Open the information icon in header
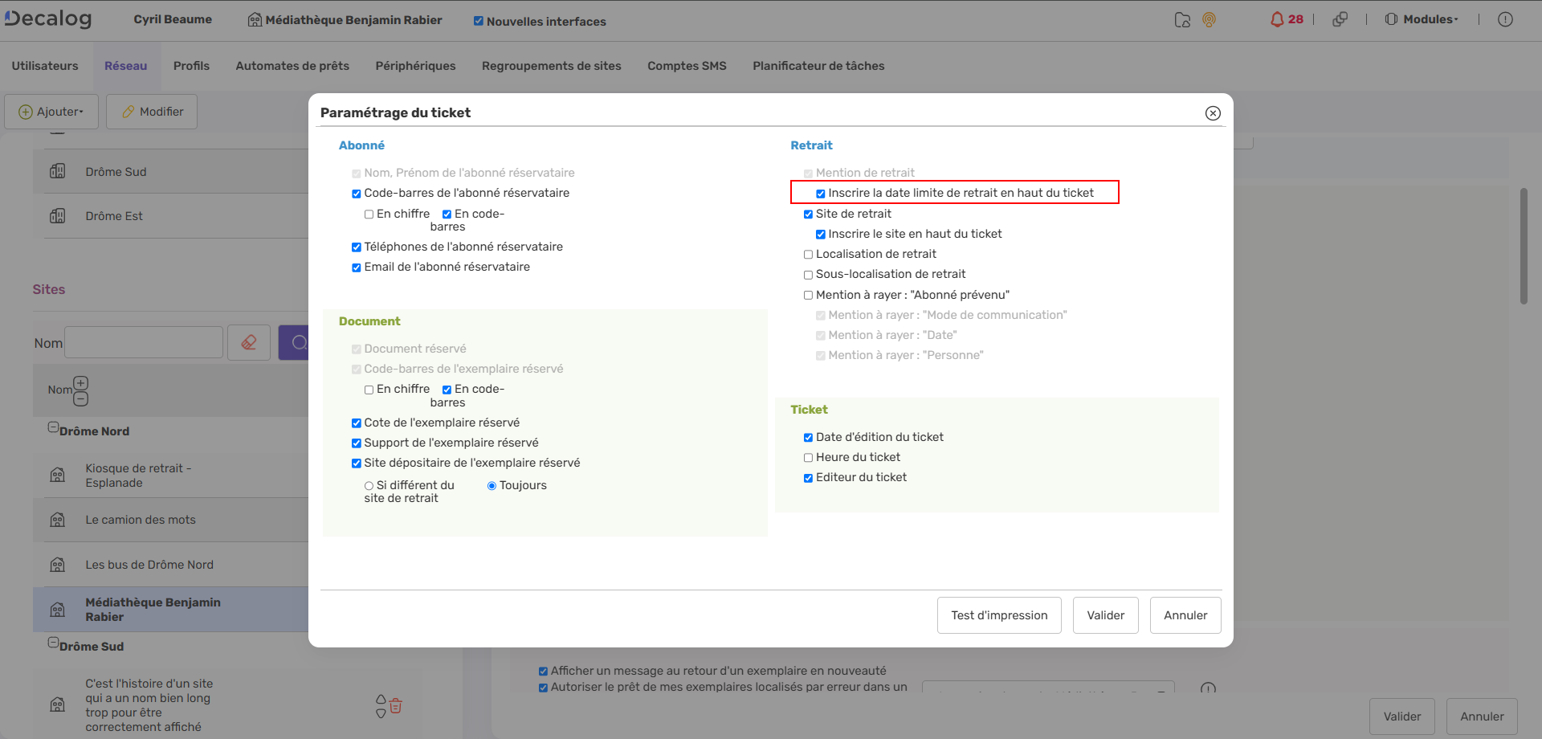Image resolution: width=1542 pixels, height=739 pixels. (1505, 19)
